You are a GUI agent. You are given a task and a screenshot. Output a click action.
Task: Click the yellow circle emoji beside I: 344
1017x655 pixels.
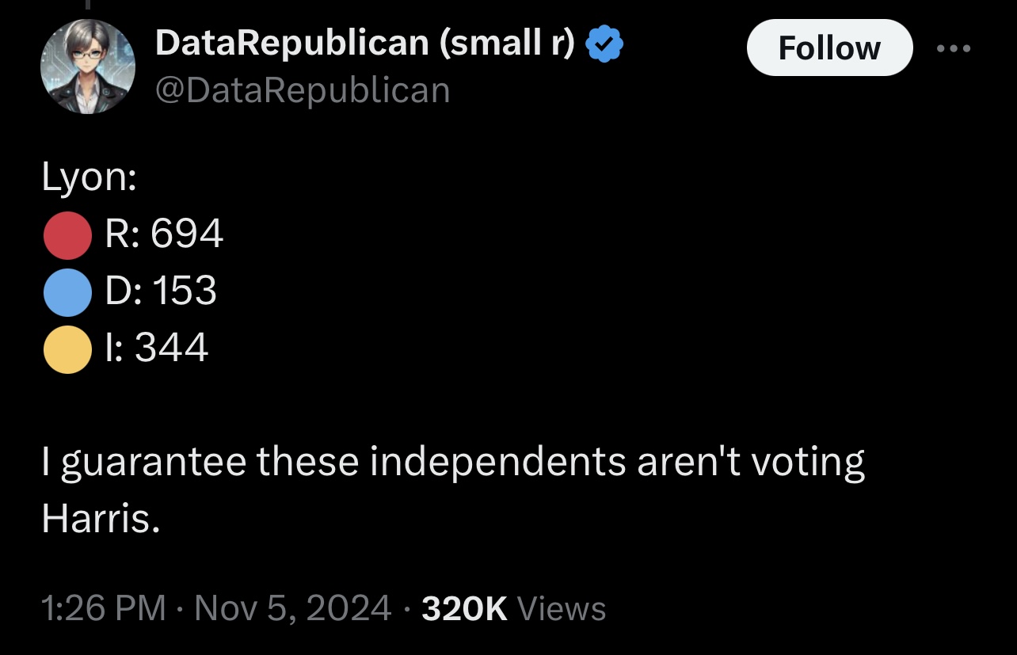click(67, 348)
